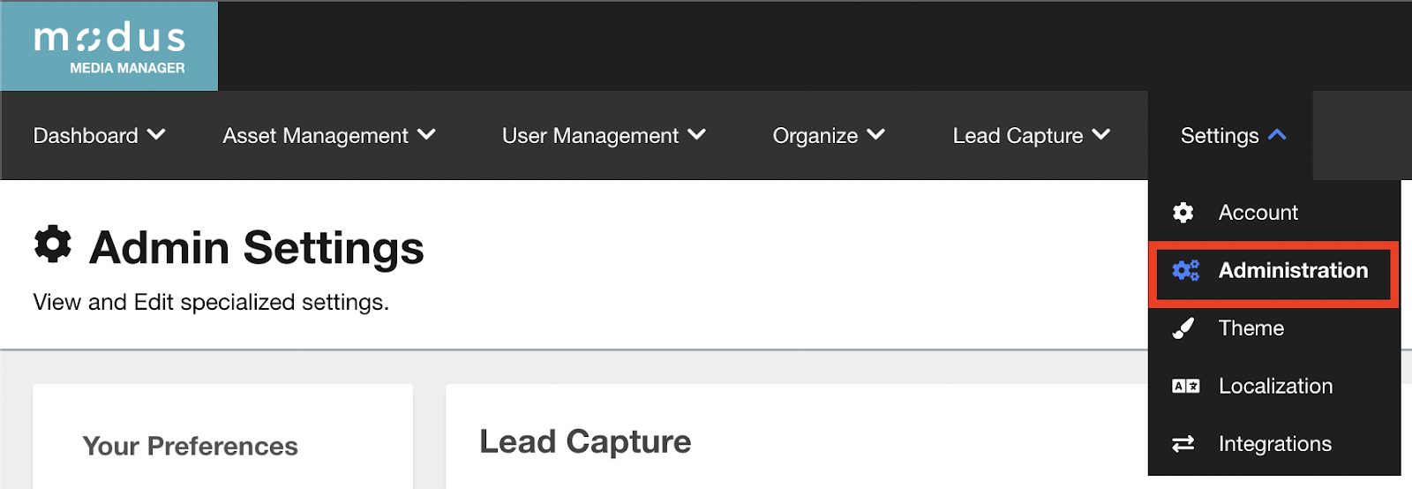
Task: Expand the Dashboard chevron arrow
Action: [x=156, y=135]
